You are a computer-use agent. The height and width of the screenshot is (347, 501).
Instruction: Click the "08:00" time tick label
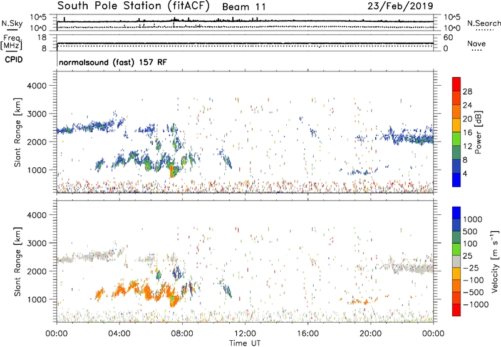coord(182,334)
